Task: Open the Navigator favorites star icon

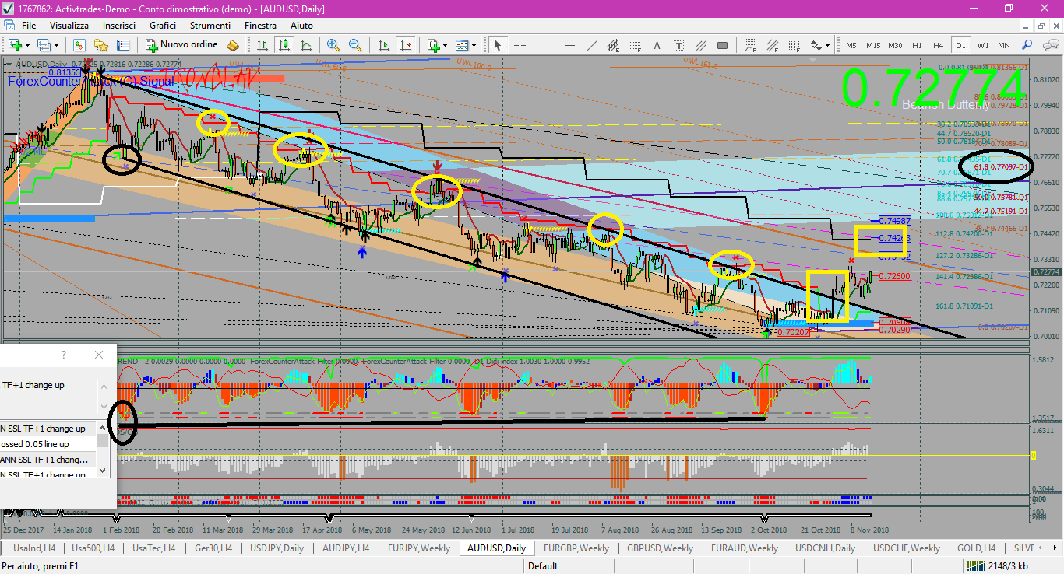Action: (101, 45)
